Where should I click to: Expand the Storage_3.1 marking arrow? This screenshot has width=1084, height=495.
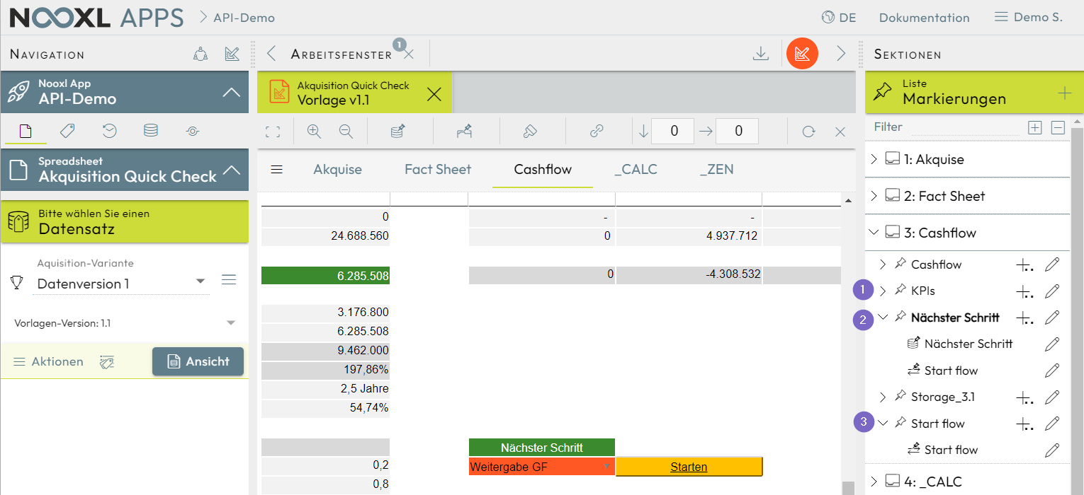click(883, 397)
